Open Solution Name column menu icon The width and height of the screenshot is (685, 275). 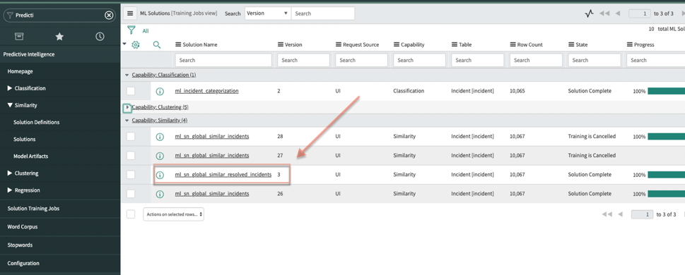tap(178, 44)
